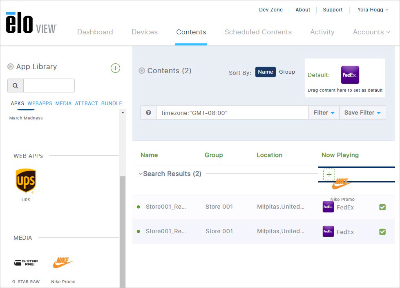Sort table by Location column header

click(269, 155)
